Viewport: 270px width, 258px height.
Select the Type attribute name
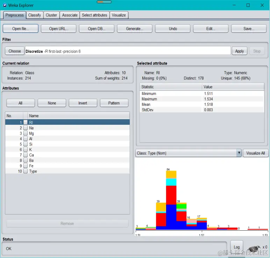33,171
